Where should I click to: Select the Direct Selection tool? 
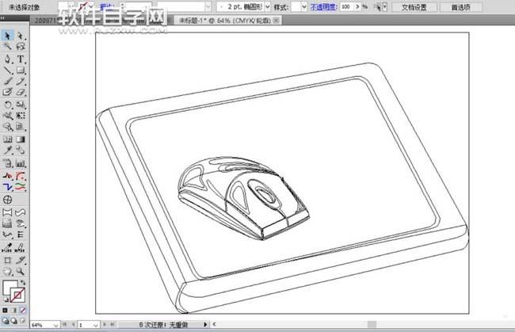pyautogui.click(x=21, y=36)
